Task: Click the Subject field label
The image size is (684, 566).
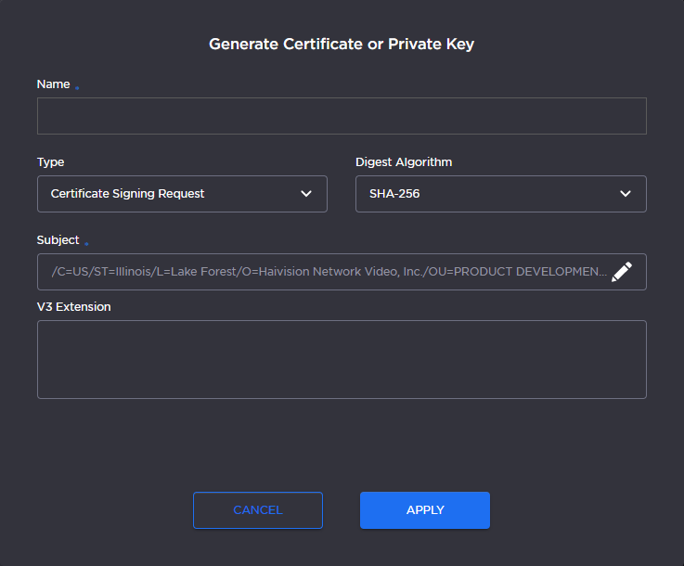Action: tap(58, 240)
